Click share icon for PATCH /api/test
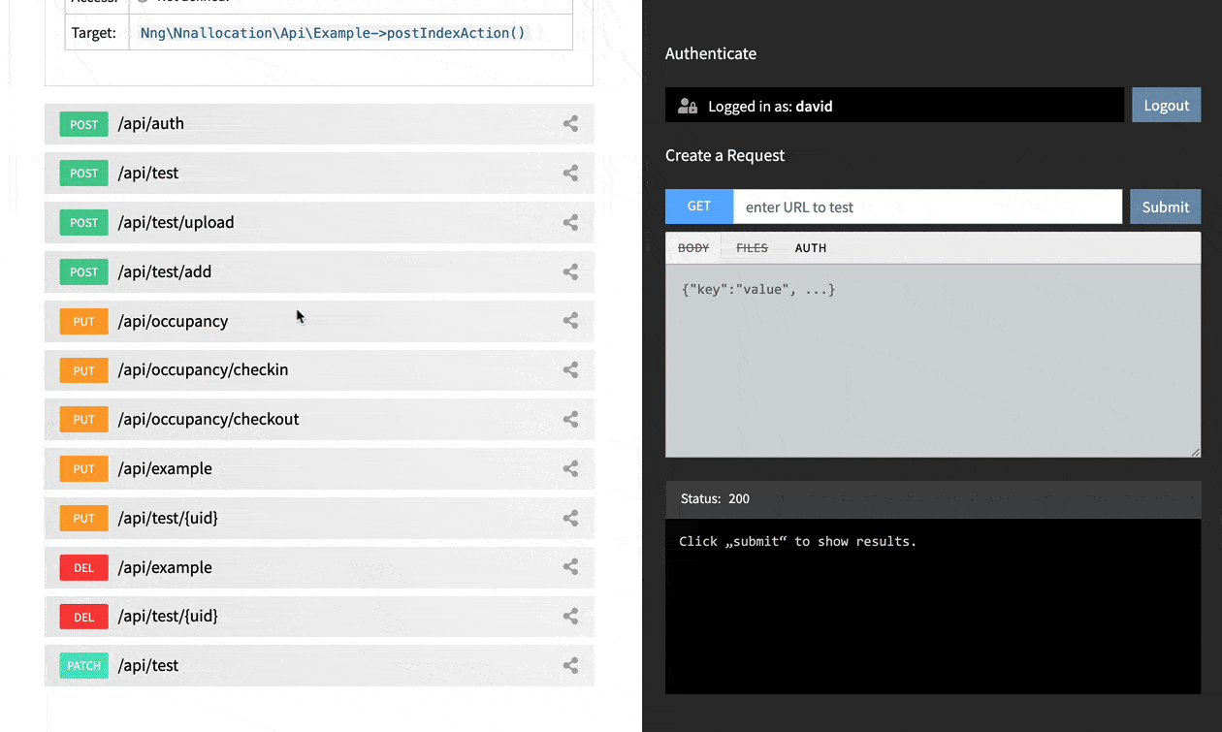The height and width of the screenshot is (732, 1222). click(x=570, y=666)
